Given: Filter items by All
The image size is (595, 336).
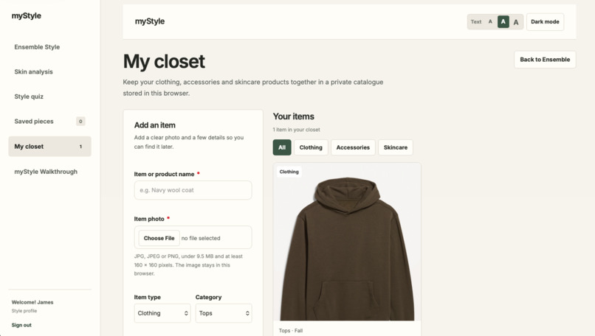Looking at the screenshot, I should click(282, 147).
